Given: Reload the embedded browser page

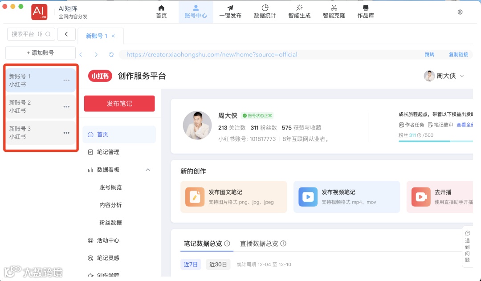Looking at the screenshot, I should point(111,55).
